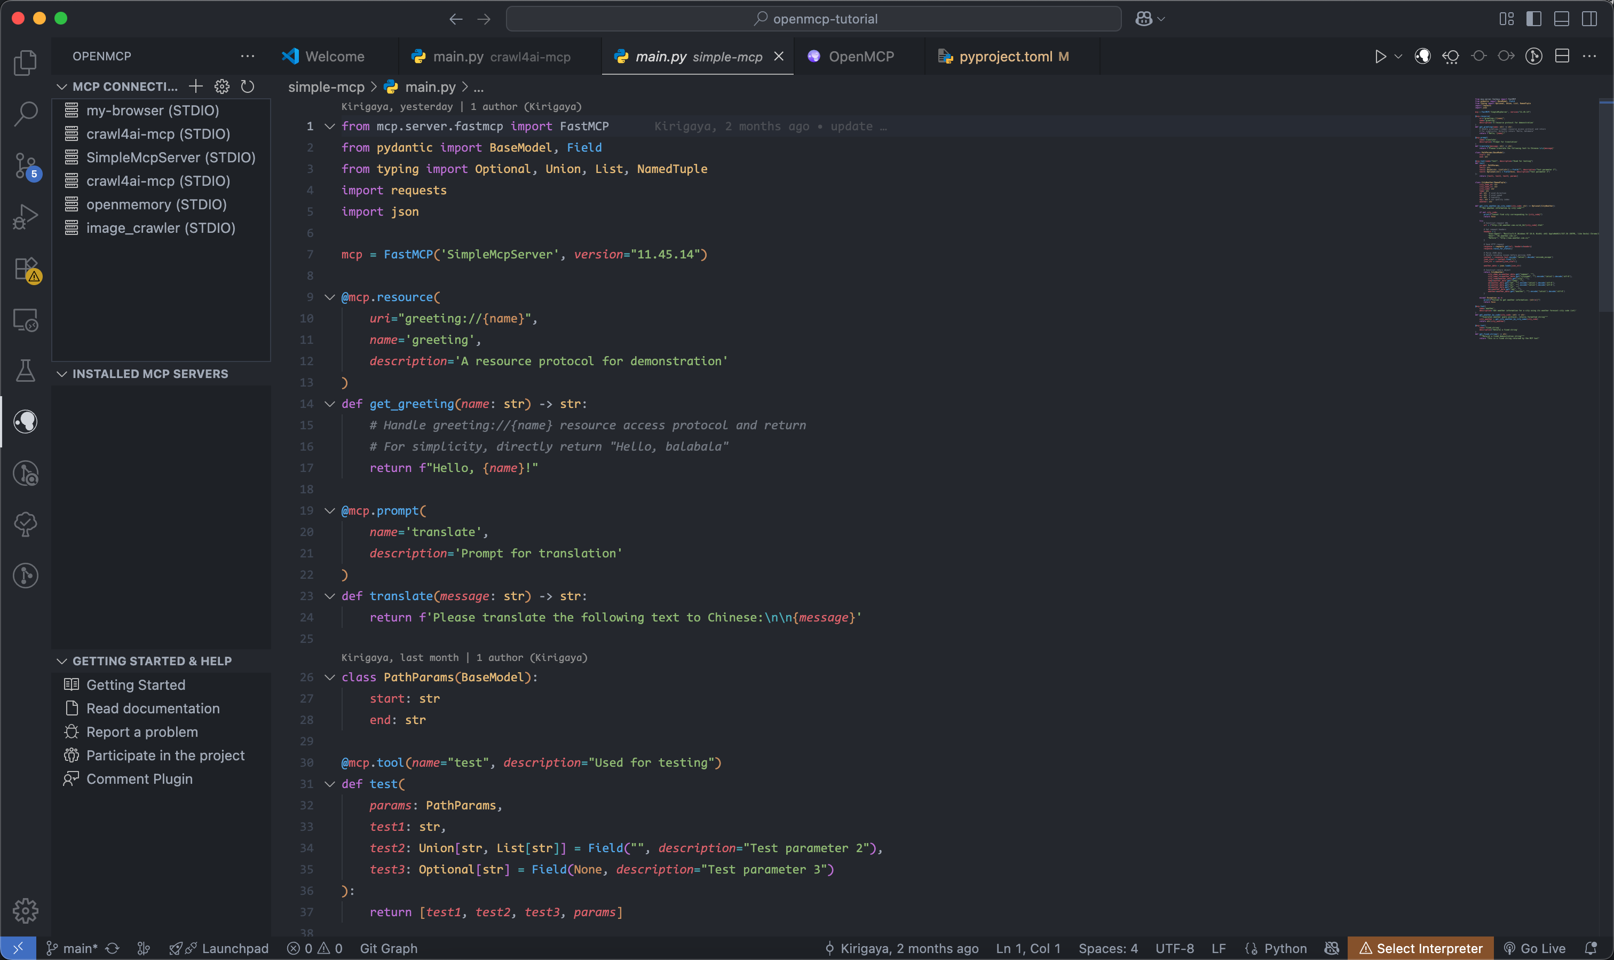Run the Python file with play button
Viewport: 1614px width, 960px height.
point(1380,57)
